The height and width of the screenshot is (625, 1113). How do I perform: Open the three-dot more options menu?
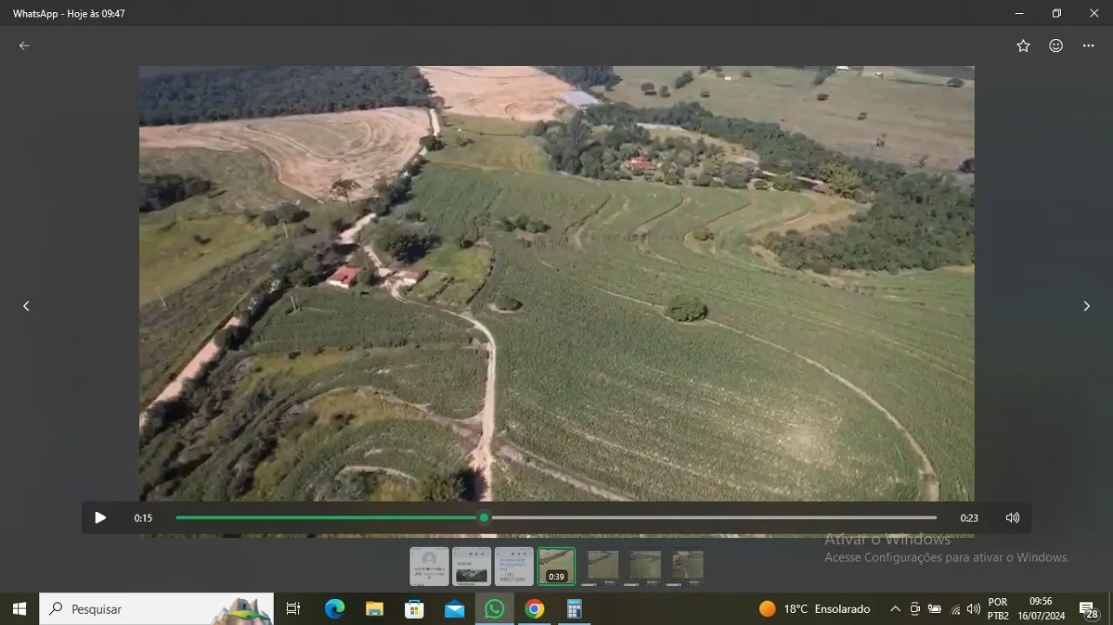coord(1089,46)
